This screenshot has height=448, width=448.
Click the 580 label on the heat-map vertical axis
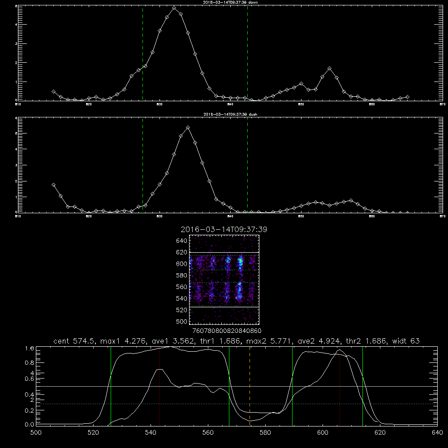click(x=182, y=276)
